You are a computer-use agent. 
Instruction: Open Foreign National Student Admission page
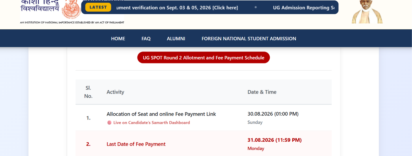click(249, 39)
